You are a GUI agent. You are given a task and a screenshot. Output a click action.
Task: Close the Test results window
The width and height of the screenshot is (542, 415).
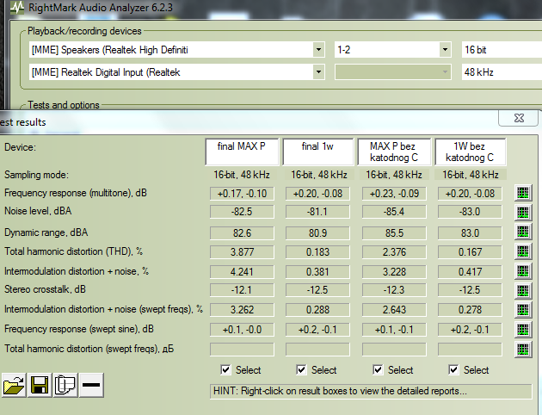tap(518, 118)
